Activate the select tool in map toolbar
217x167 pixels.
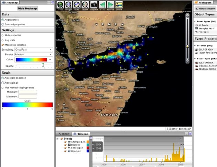point(119,5)
